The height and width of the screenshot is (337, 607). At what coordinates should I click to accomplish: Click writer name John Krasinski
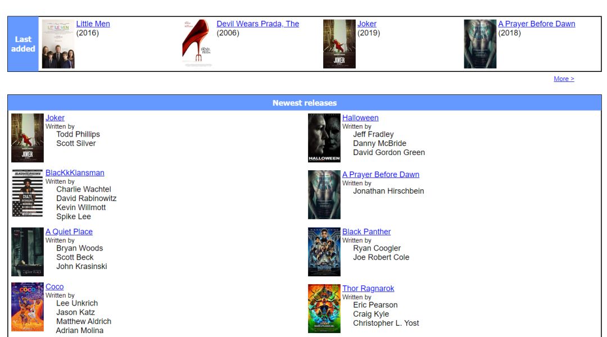(x=81, y=266)
